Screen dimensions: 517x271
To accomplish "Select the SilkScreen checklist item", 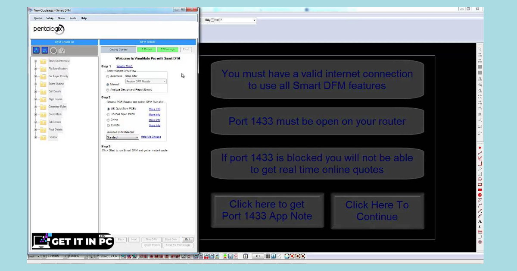I will pos(54,122).
